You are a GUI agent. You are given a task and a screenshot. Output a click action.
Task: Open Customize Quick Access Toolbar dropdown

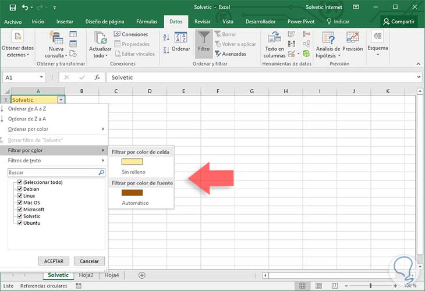click(55, 8)
